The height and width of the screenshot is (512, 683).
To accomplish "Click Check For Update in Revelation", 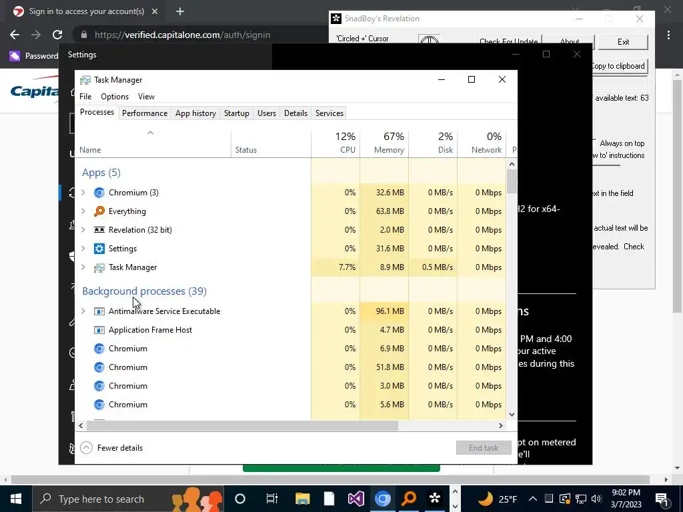I will (508, 41).
